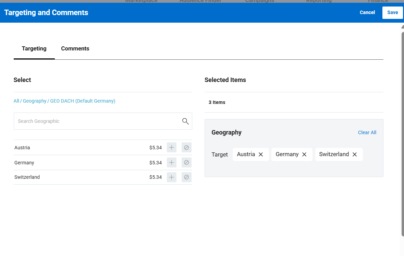Go to All in breadcrumb

click(16, 101)
